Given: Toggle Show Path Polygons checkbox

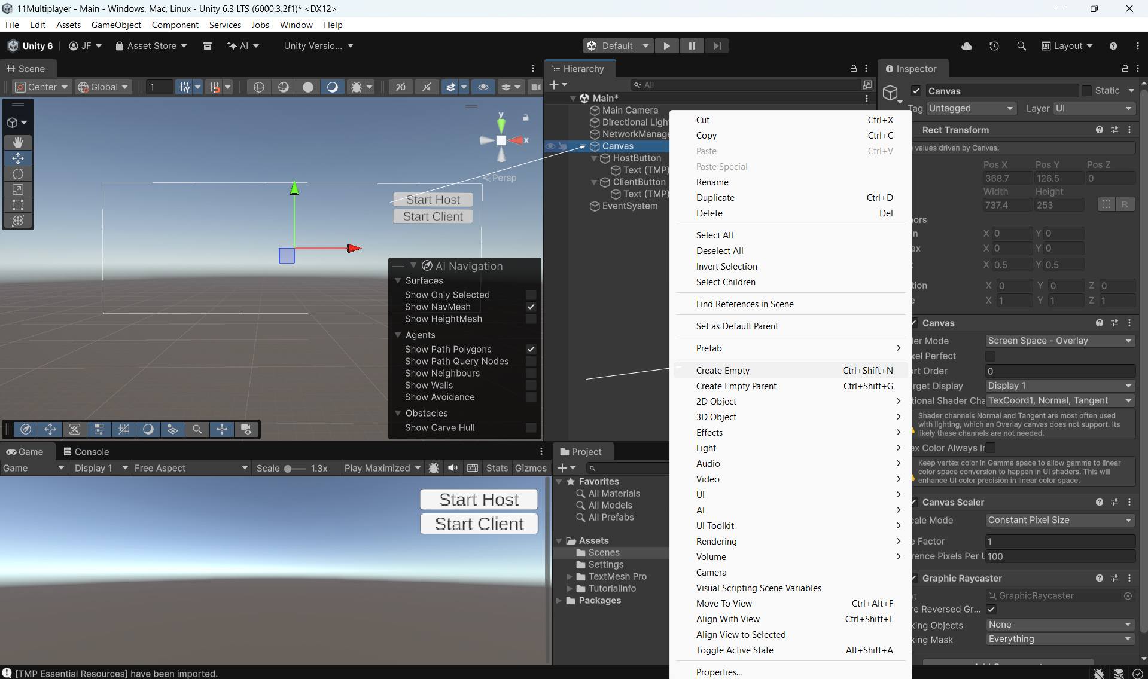Looking at the screenshot, I should pos(531,349).
